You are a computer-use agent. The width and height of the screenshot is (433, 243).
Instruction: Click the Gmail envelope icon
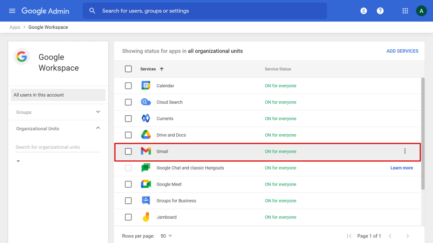pos(146,151)
